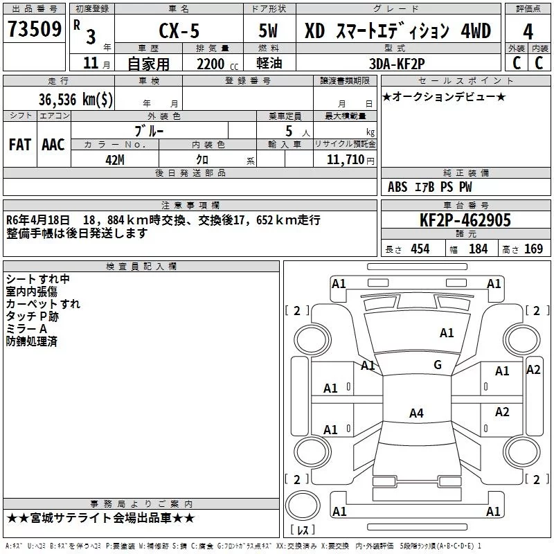Click inspector note カーペットすれ
Viewport: 554px width, 554px height.
(43, 304)
